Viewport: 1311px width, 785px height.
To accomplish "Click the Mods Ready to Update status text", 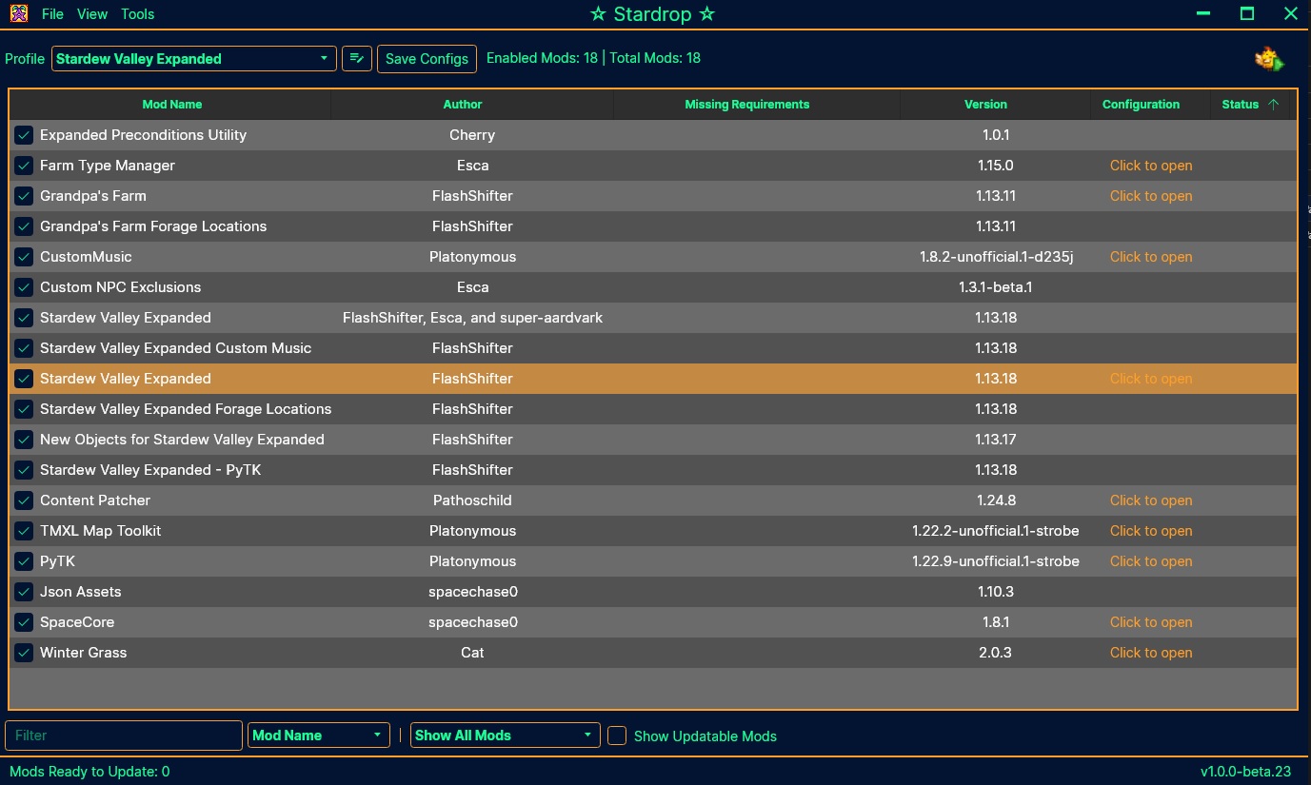I will click(89, 772).
